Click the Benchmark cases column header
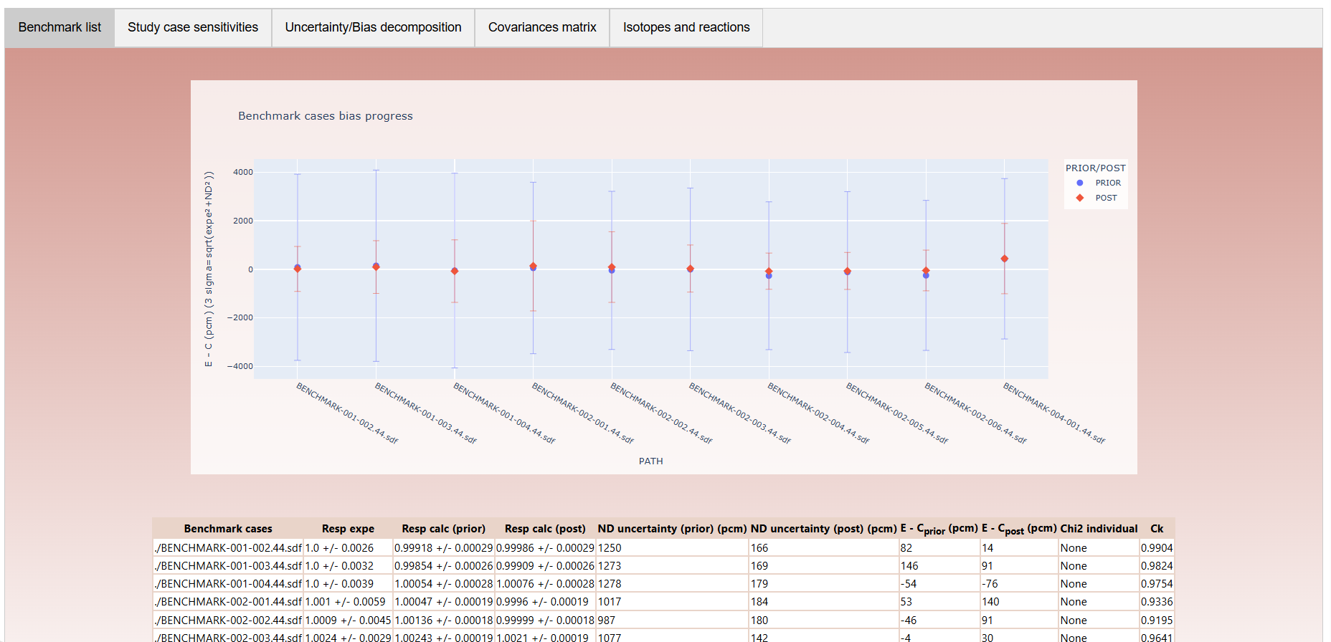1331x642 pixels. [228, 529]
